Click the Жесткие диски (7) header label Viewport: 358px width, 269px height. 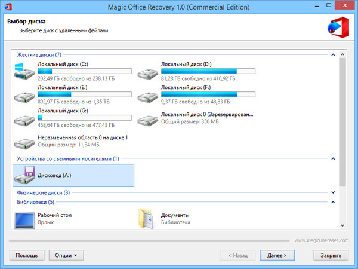click(x=39, y=54)
